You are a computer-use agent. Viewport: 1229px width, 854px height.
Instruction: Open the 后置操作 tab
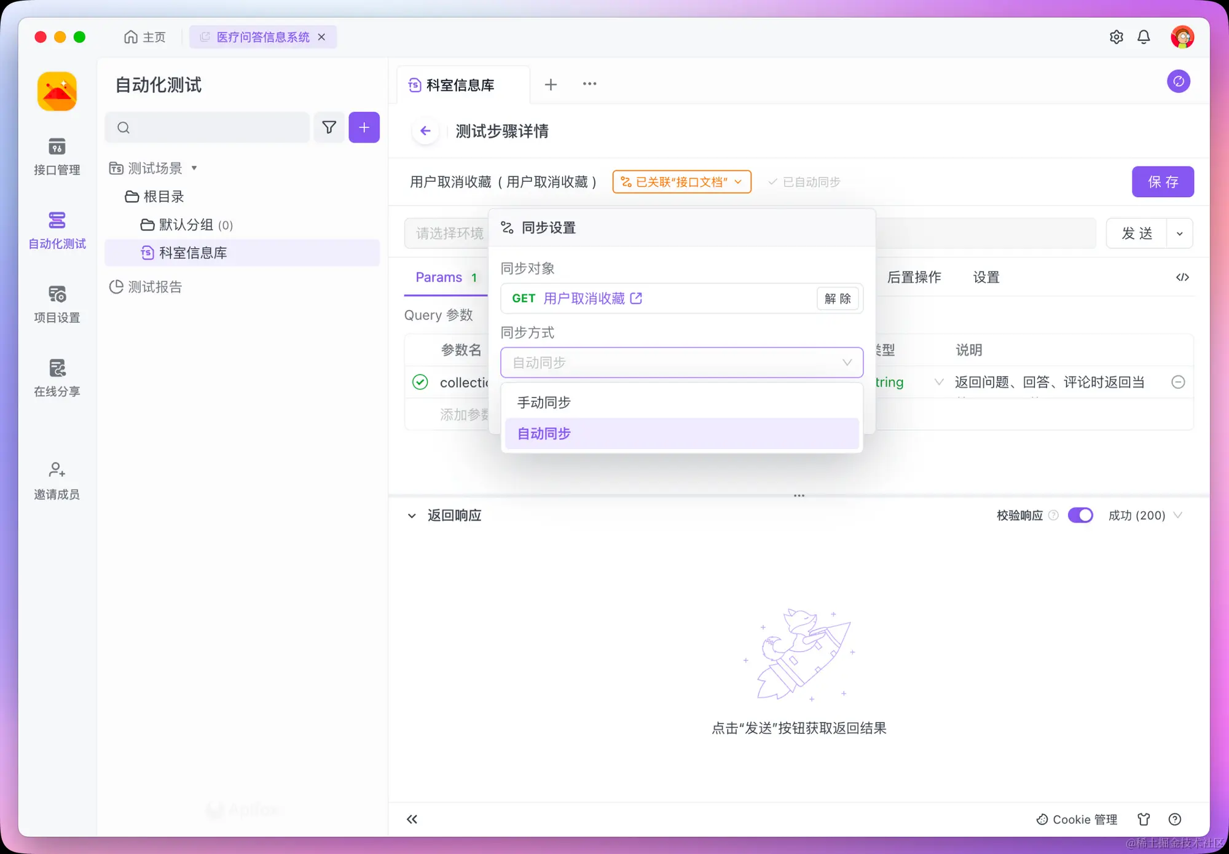[x=914, y=277]
